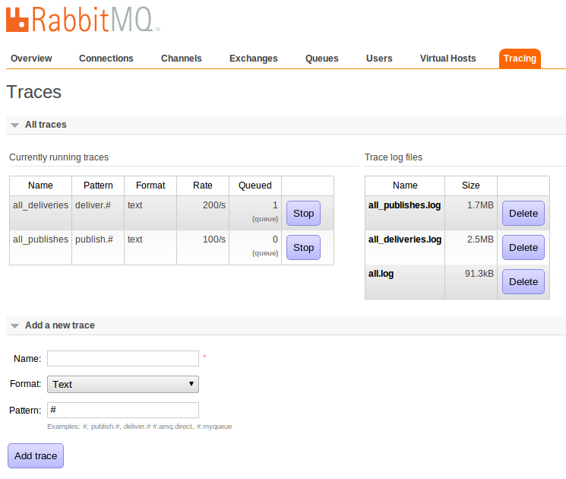Viewport: 566px width, 479px height.
Task: Focus the Pattern input field
Action: point(123,411)
